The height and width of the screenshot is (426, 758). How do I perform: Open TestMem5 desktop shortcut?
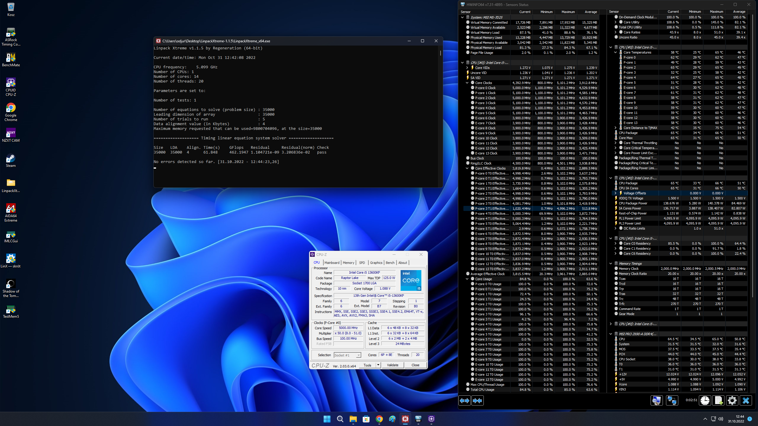[x=11, y=312]
